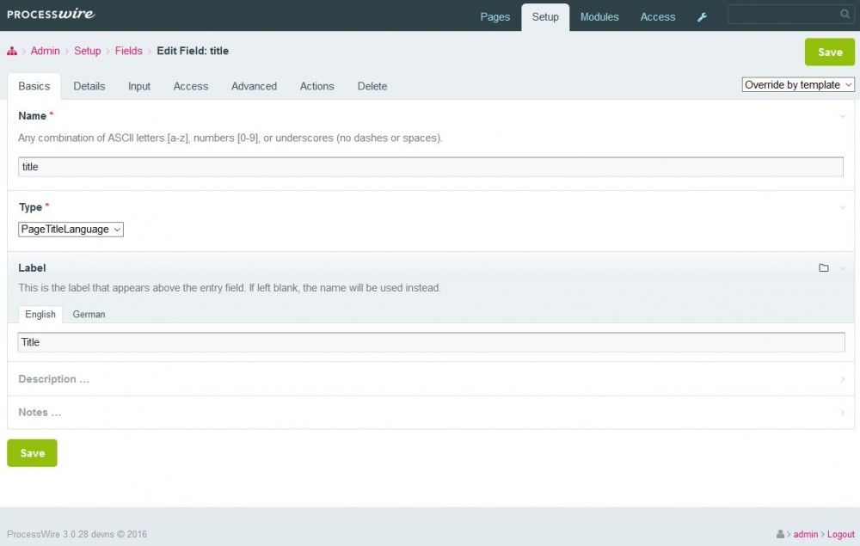Click the Name input field
The height and width of the screenshot is (546, 860).
[x=430, y=167]
